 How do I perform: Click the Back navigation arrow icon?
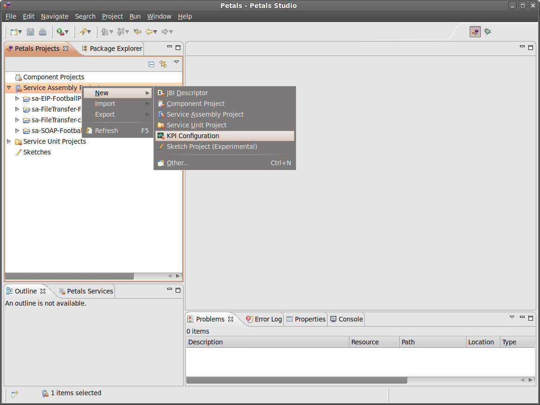[149, 32]
